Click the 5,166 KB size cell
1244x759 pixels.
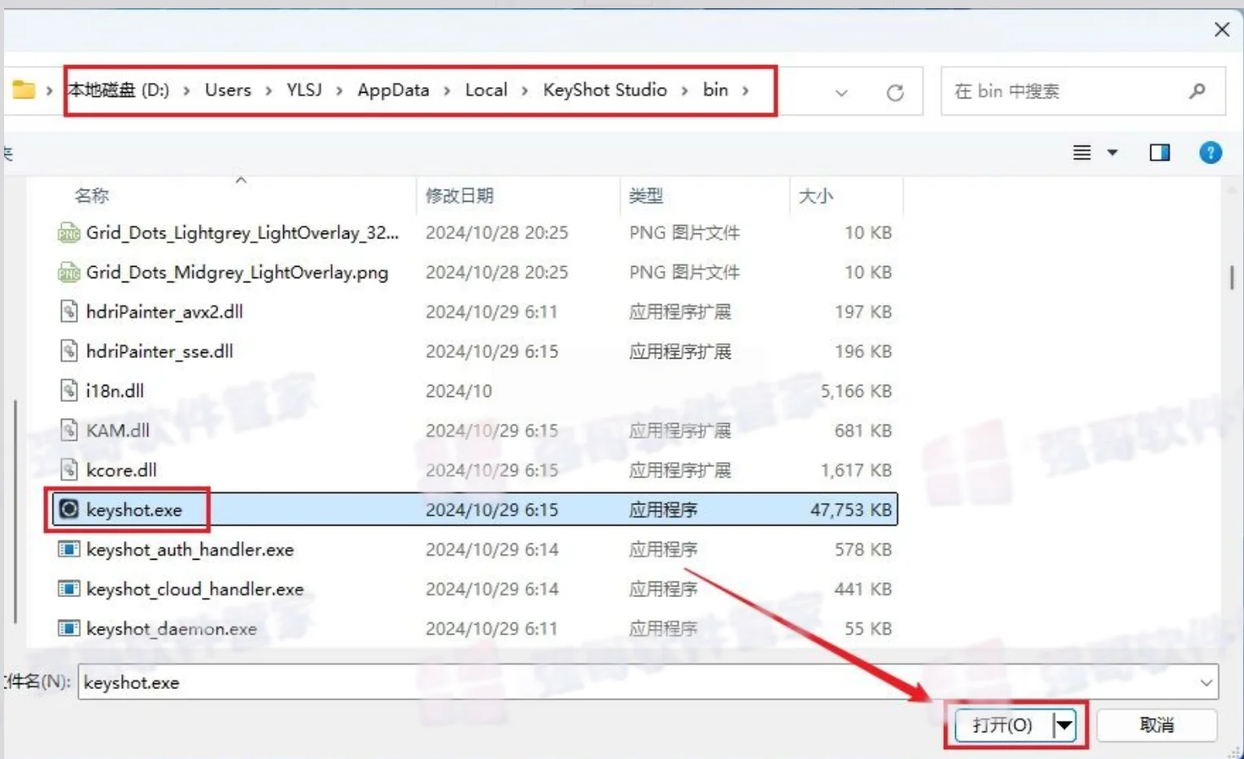[856, 391]
